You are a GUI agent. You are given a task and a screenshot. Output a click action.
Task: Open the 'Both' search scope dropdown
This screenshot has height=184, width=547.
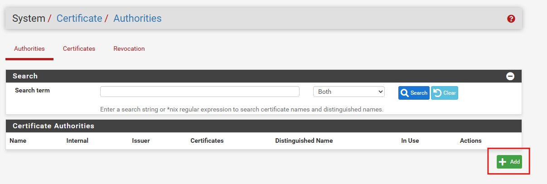[349, 92]
